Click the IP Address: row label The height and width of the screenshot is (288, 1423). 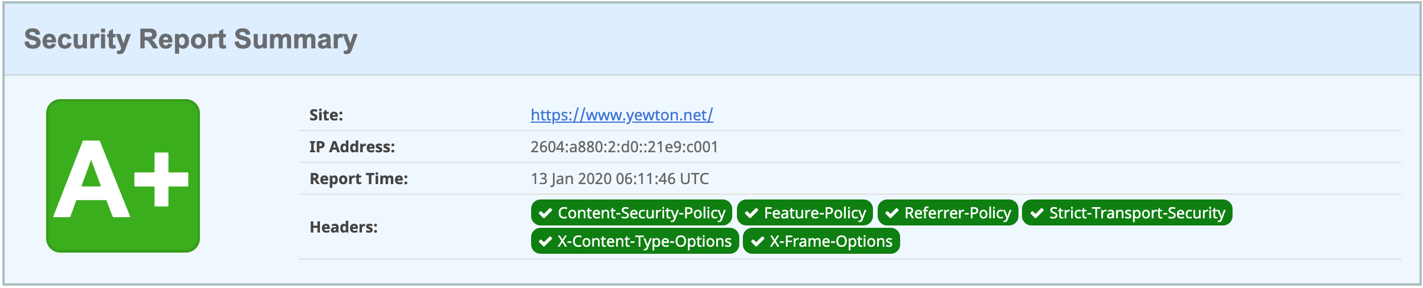[352, 146]
